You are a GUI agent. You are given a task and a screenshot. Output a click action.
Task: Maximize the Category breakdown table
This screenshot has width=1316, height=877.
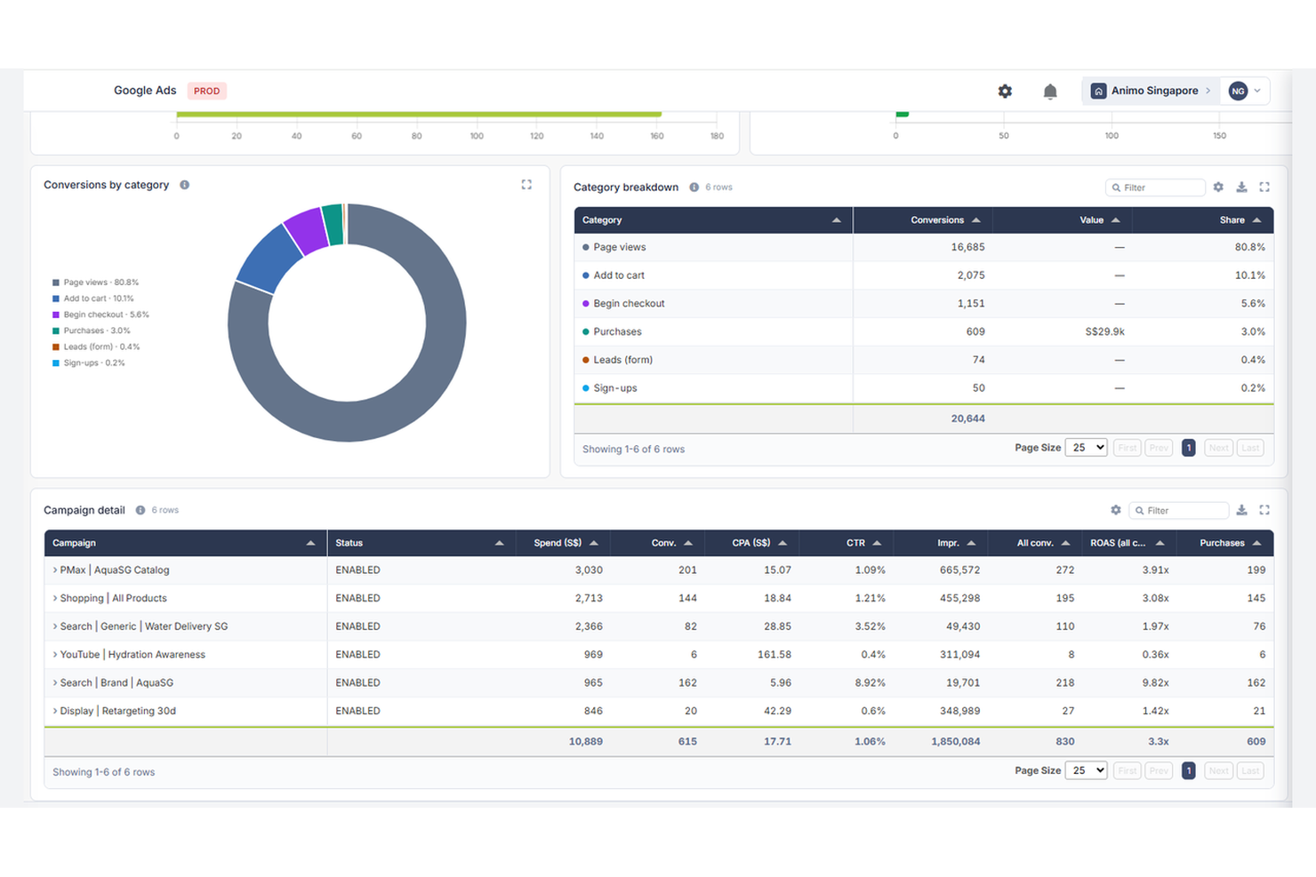coord(1264,187)
